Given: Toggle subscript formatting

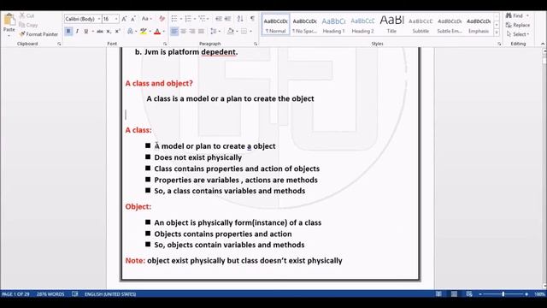Looking at the screenshot, I should (x=109, y=32).
